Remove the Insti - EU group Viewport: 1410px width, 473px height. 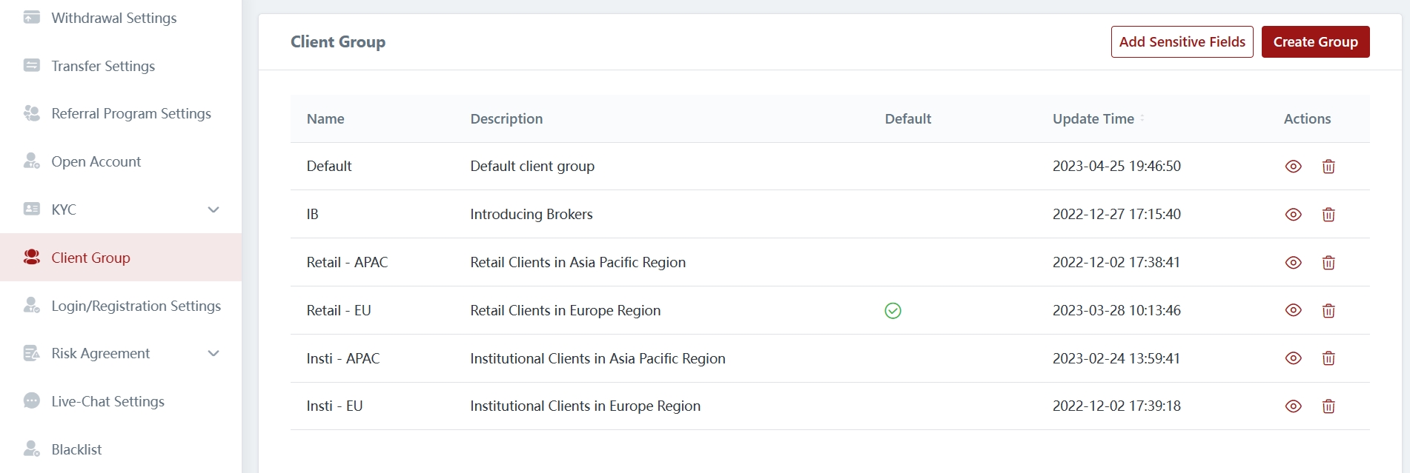(x=1328, y=406)
